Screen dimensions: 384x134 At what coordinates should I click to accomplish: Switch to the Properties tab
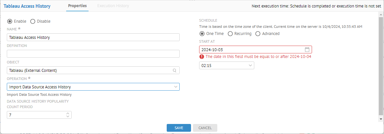pos(77,6)
